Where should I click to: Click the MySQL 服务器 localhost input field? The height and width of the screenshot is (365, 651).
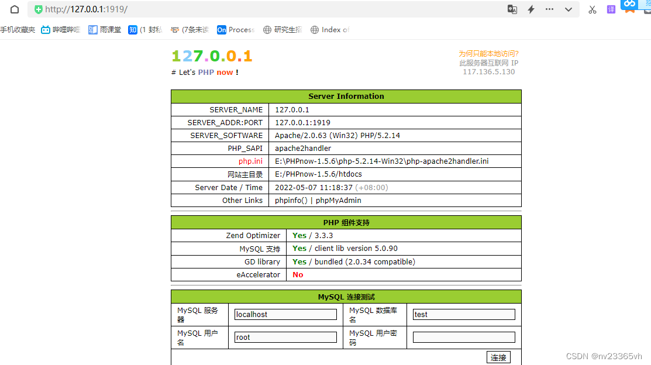[285, 314]
